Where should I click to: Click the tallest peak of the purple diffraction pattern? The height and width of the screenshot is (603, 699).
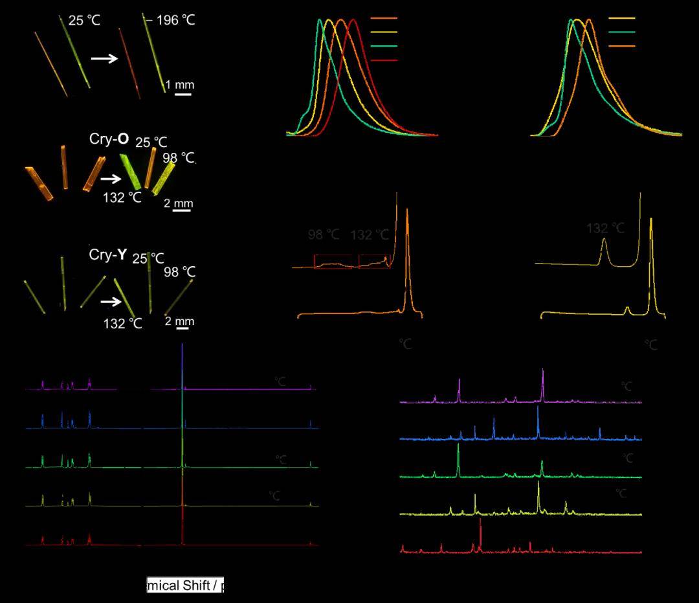(x=542, y=385)
